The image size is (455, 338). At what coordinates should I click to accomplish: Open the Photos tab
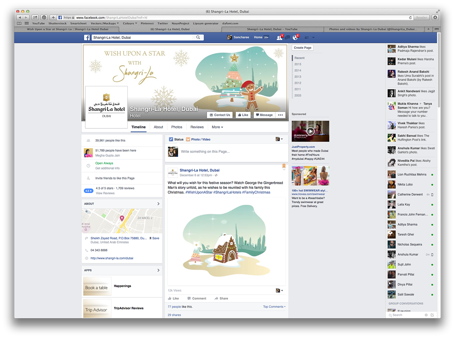pos(177,127)
